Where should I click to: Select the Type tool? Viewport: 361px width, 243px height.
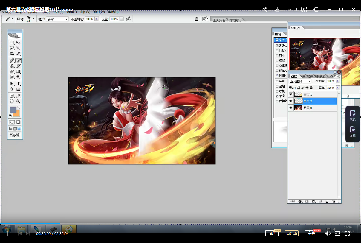click(x=18, y=84)
